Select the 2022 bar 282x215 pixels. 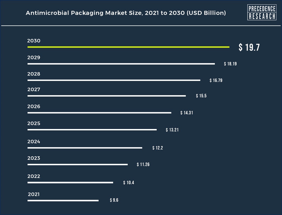[70, 183]
